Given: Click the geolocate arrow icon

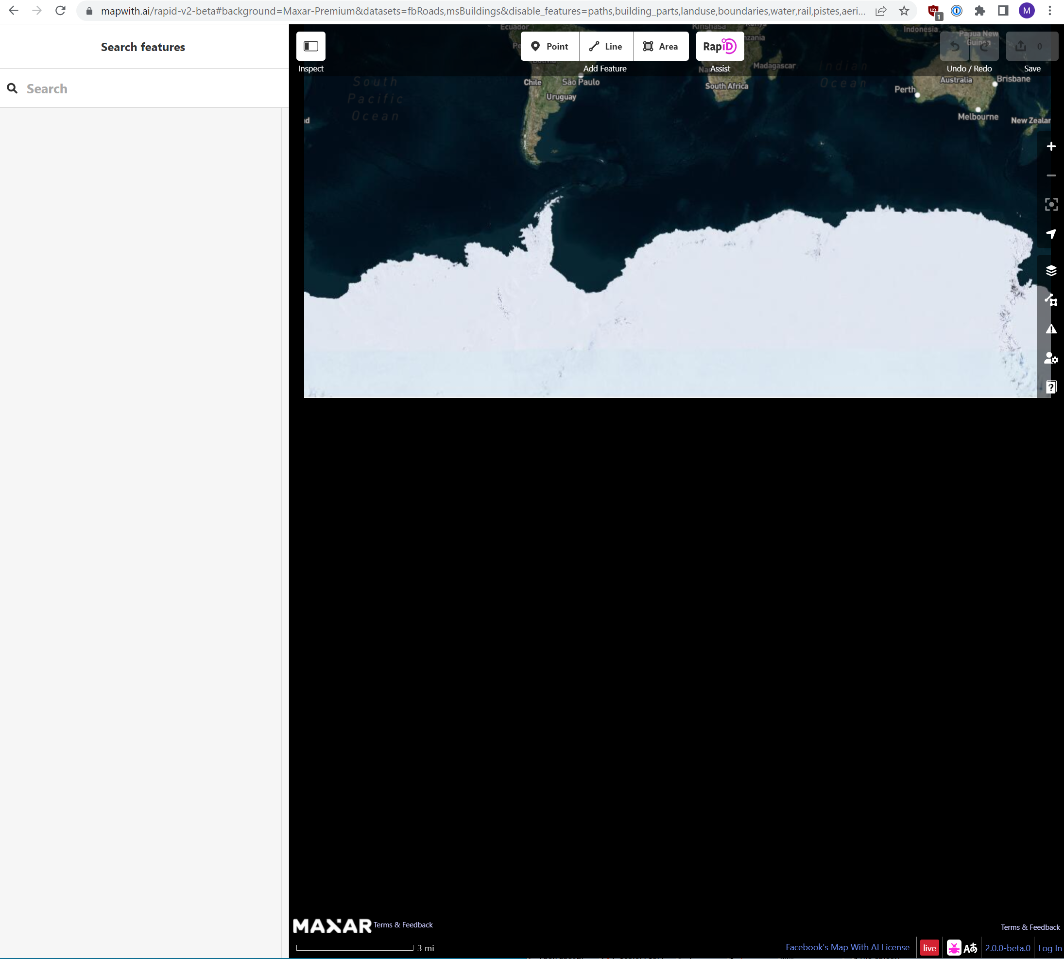Looking at the screenshot, I should (1051, 234).
